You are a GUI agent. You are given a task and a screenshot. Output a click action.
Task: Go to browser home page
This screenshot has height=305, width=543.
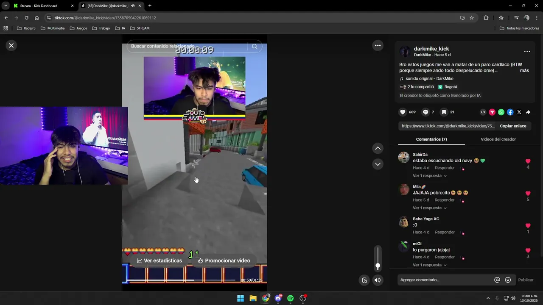point(36,18)
